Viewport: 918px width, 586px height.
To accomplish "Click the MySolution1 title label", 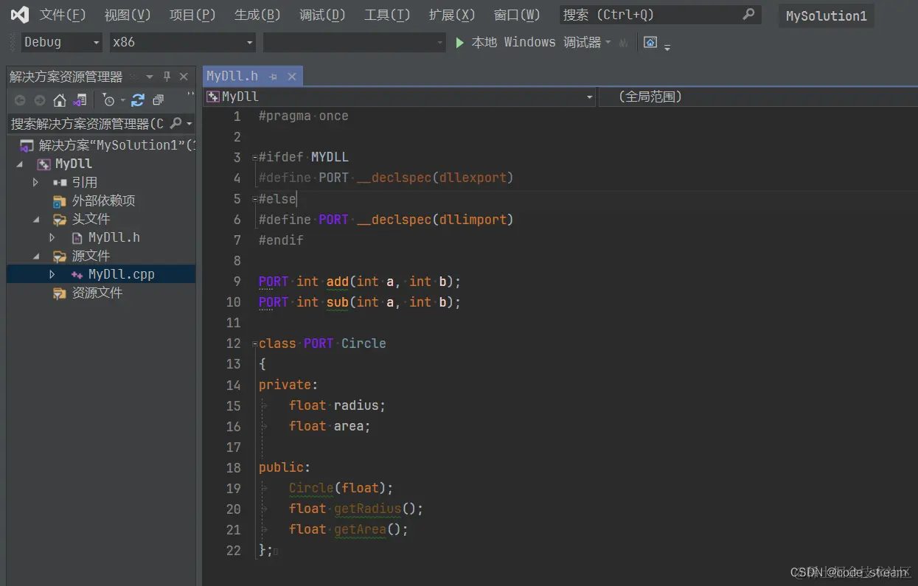I will 827,15.
